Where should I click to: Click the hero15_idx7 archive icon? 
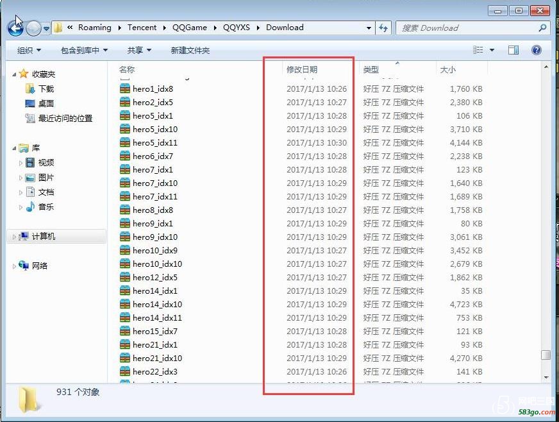(x=125, y=331)
